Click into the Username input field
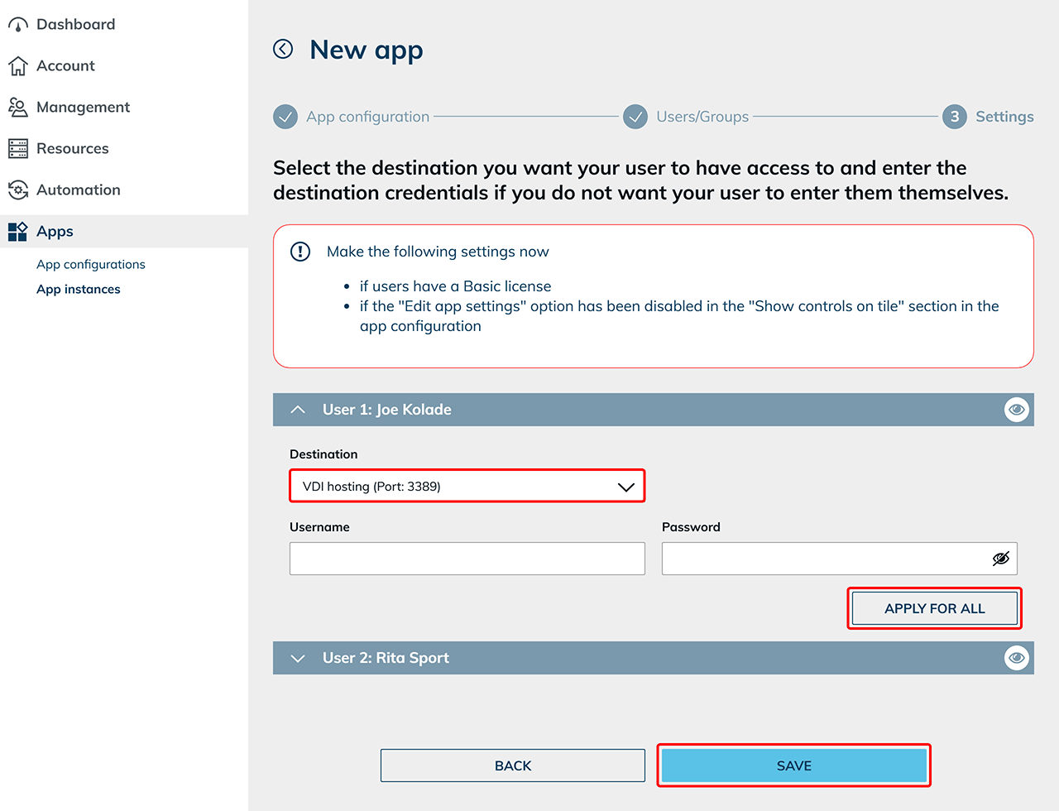This screenshot has width=1059, height=811. click(467, 559)
